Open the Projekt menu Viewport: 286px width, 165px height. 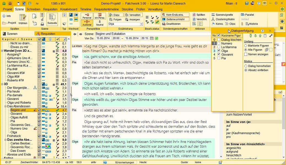[7, 9]
